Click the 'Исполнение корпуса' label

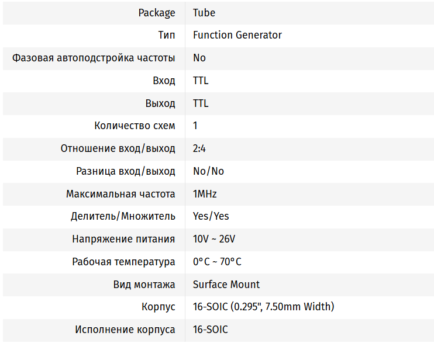point(125,330)
